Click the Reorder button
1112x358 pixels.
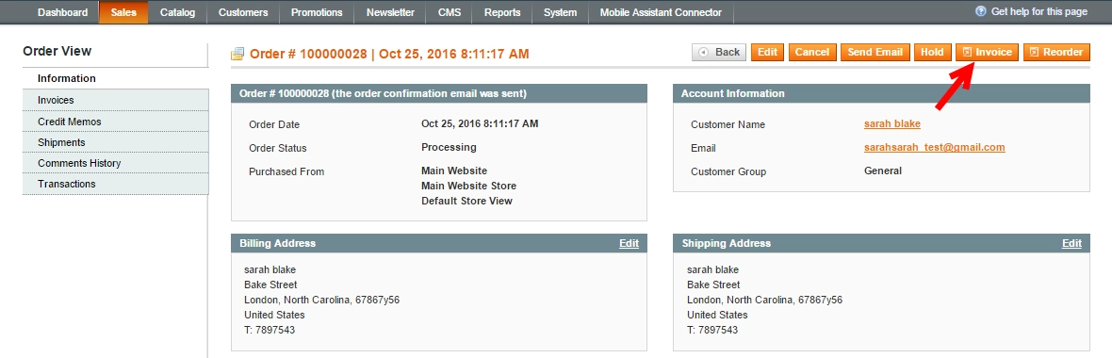[1056, 53]
